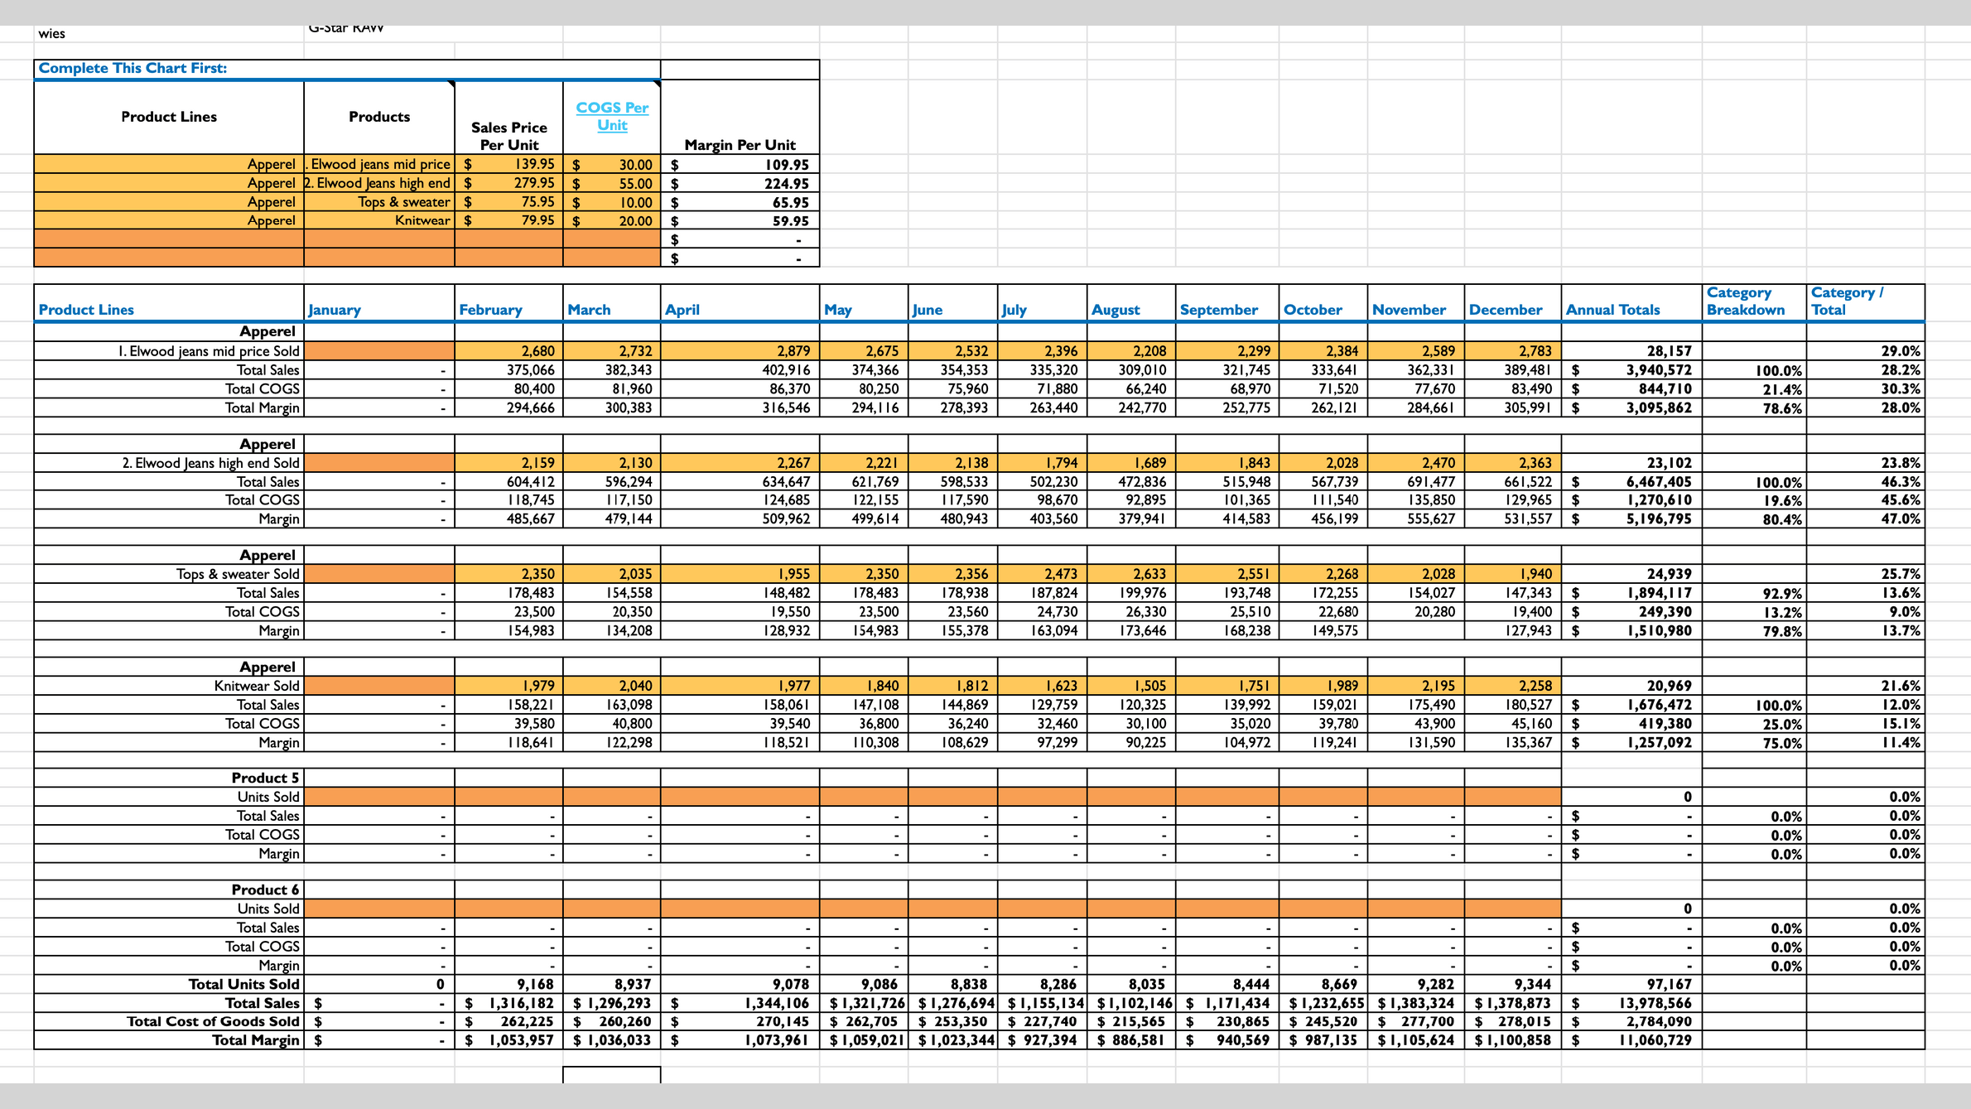Click the Margin Per Unit header cell

click(x=740, y=118)
